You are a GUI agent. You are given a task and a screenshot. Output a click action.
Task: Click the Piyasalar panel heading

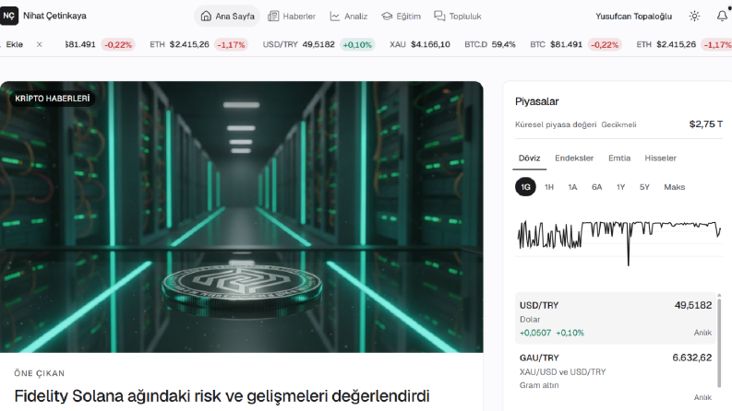(537, 101)
